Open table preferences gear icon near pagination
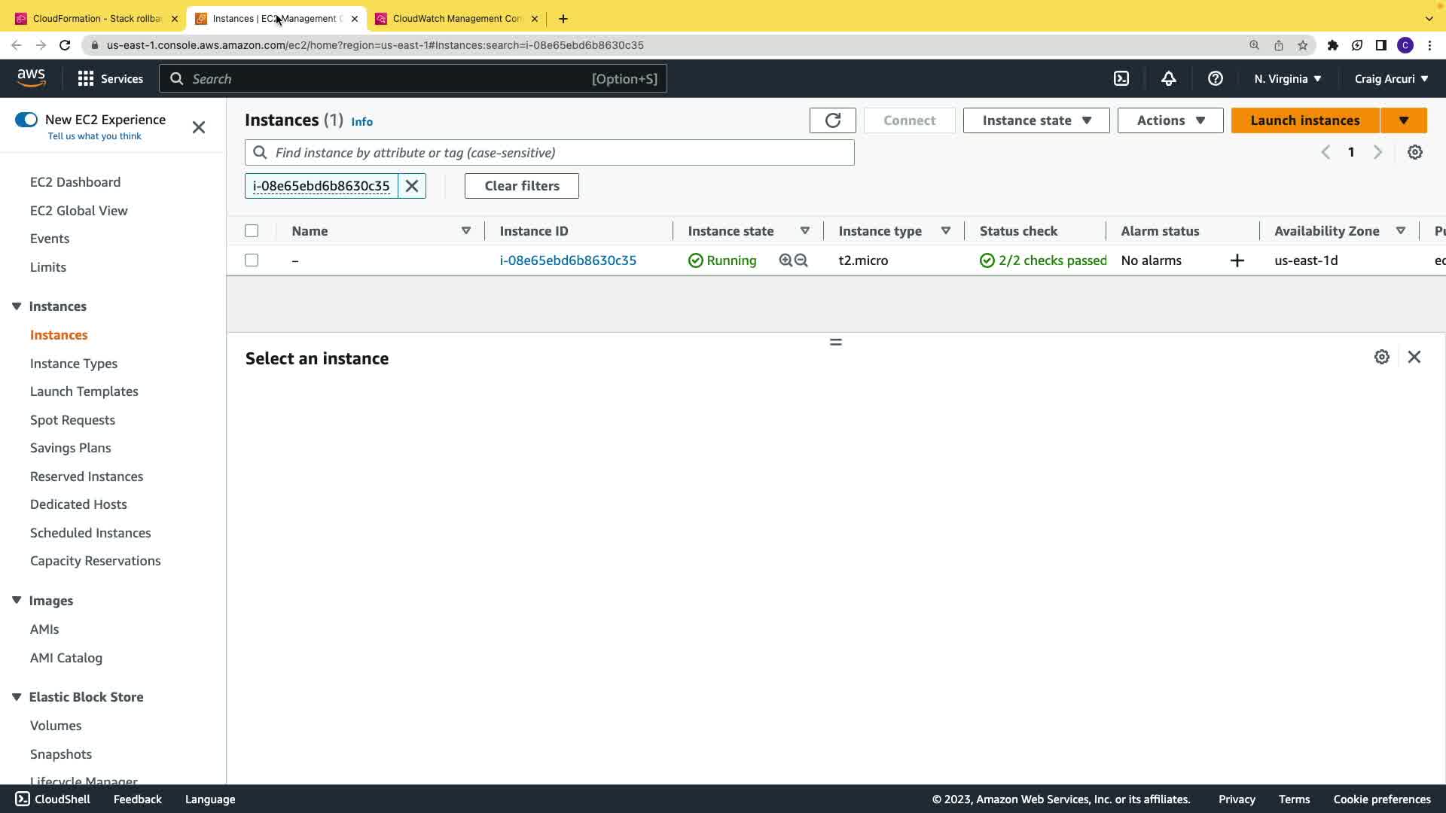Image resolution: width=1446 pixels, height=813 pixels. pos(1414,152)
